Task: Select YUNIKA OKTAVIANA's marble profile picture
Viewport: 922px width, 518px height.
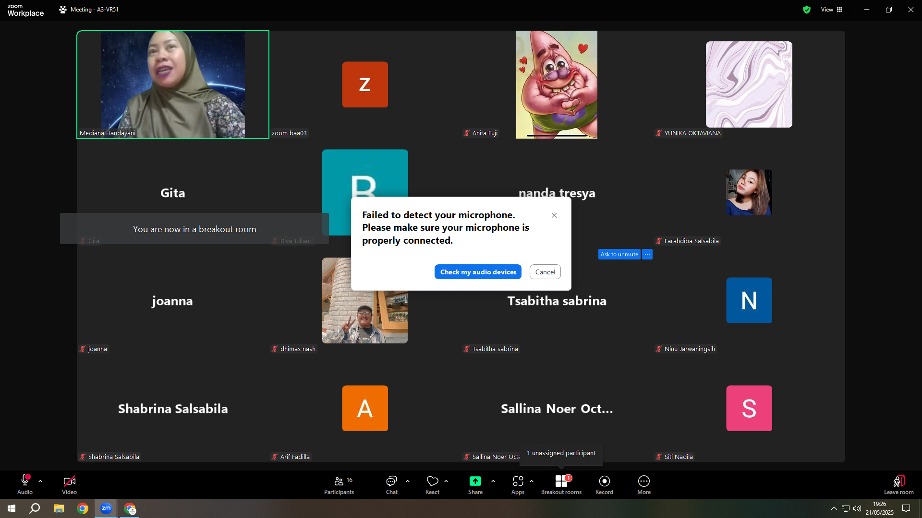Action: pos(749,84)
